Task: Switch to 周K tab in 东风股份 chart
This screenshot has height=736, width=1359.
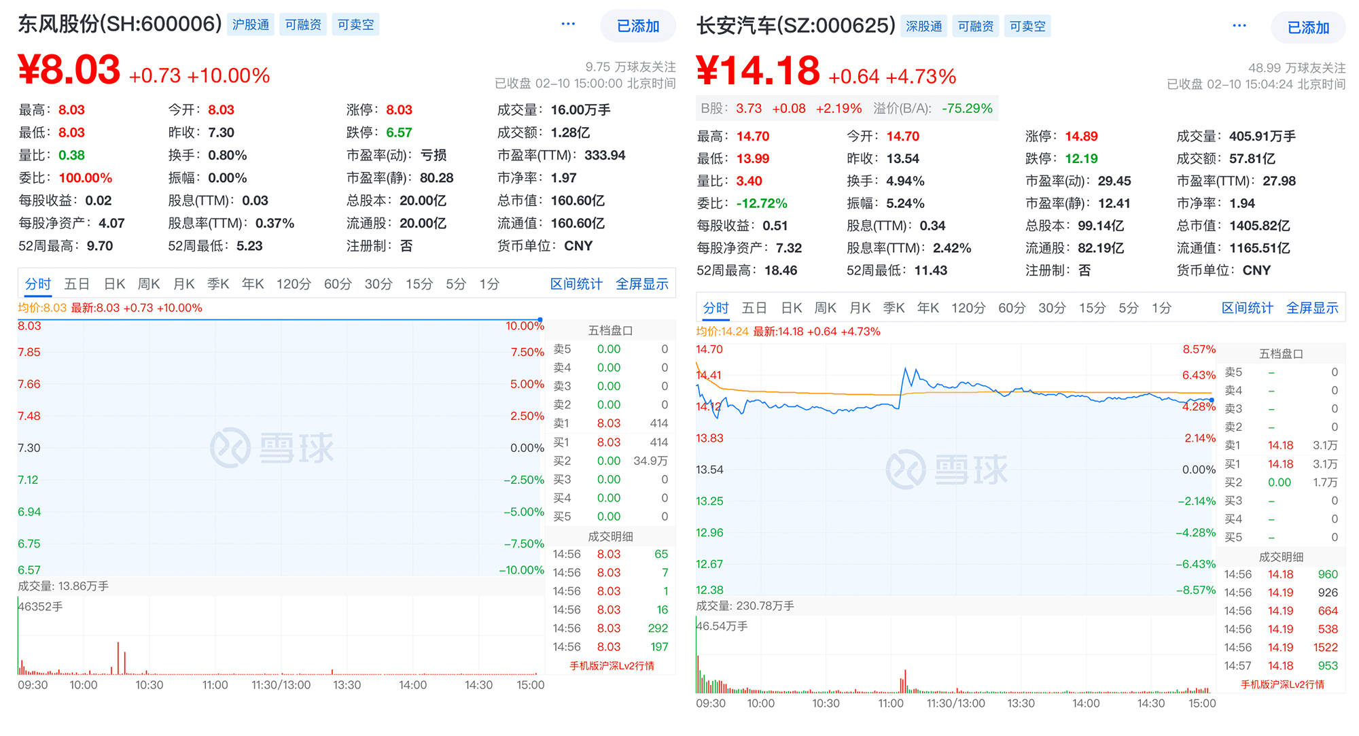Action: click(x=149, y=284)
